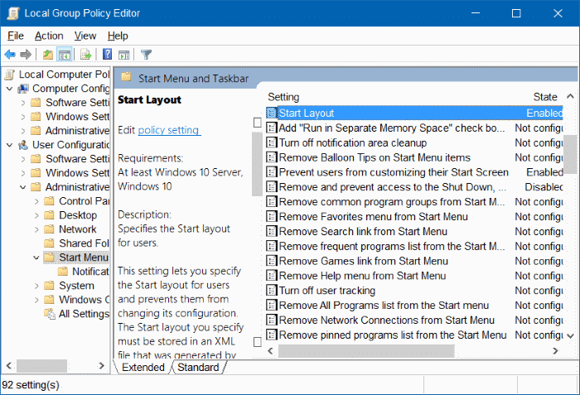The height and width of the screenshot is (395, 580).
Task: Click the description pane vertical scrollbar thumb
Action: point(257,164)
